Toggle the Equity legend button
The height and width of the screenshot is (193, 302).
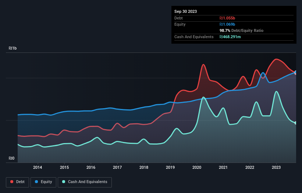43,182
